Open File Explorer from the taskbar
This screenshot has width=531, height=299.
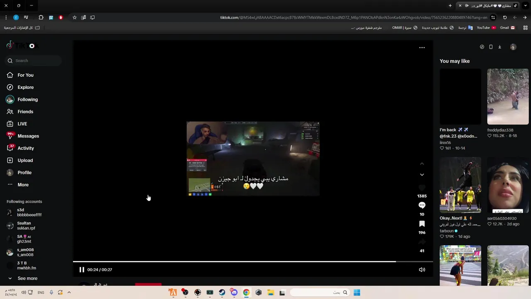(270, 293)
